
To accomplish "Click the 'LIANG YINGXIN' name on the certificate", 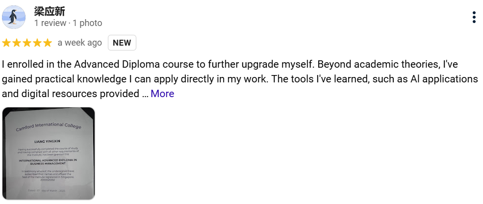I will [48, 141].
